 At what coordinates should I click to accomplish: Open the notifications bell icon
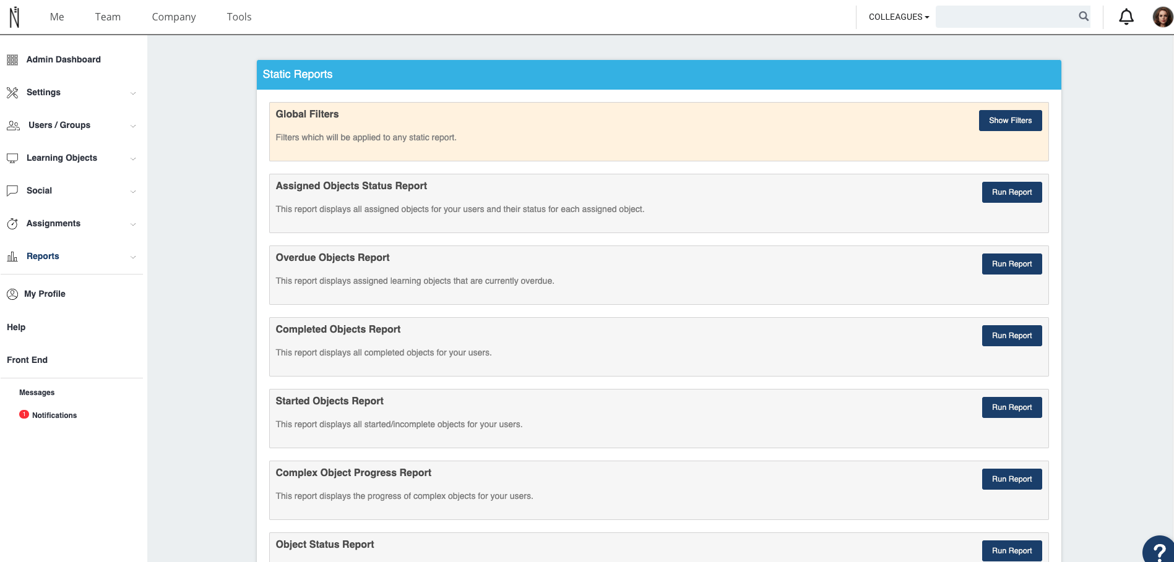point(1126,17)
